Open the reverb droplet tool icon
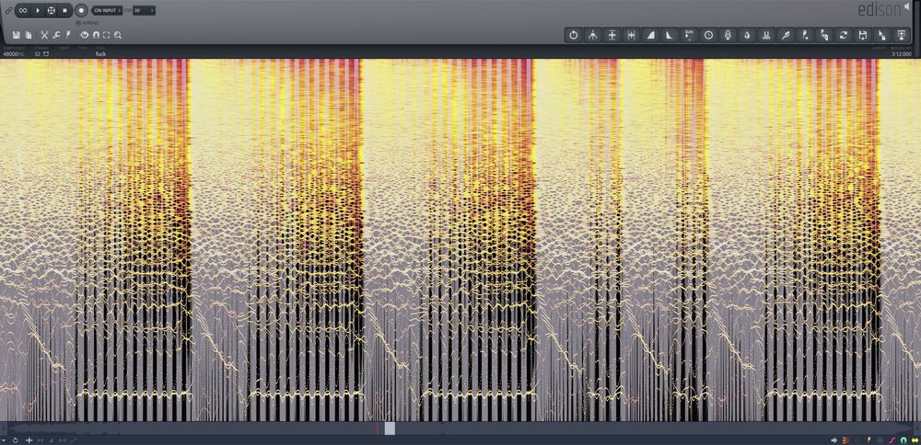This screenshot has height=445, width=921. pyautogui.click(x=747, y=35)
